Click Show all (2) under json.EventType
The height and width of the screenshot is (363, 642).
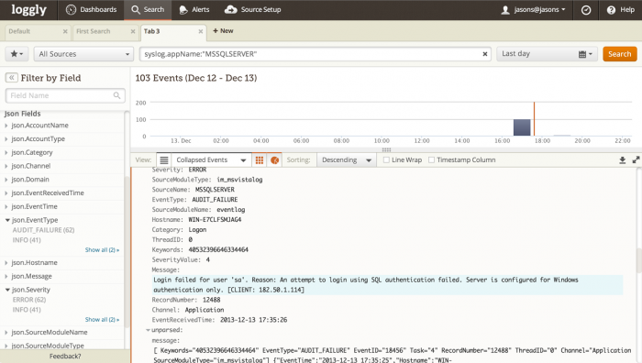[x=102, y=249]
